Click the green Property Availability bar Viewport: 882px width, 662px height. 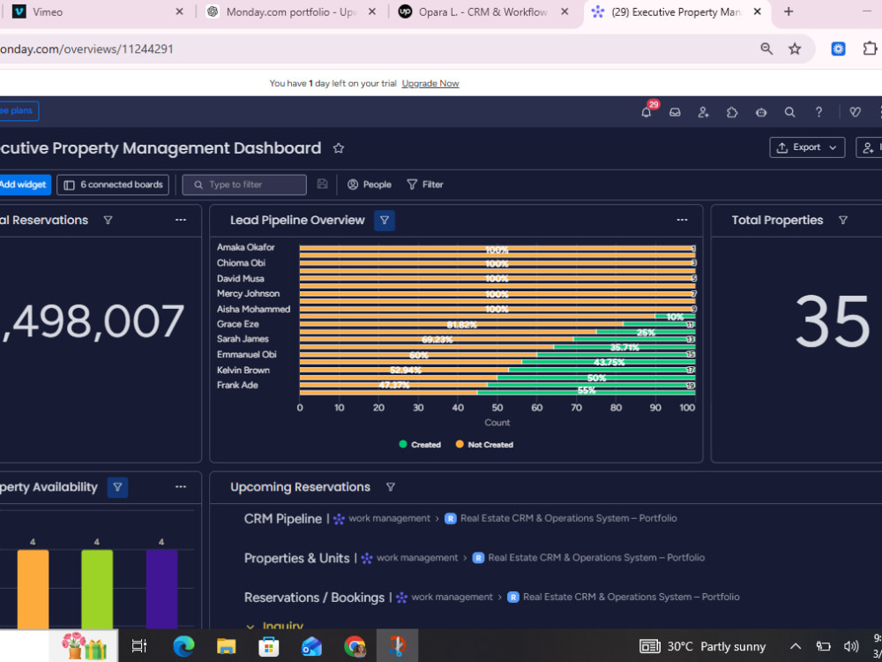tap(97, 589)
